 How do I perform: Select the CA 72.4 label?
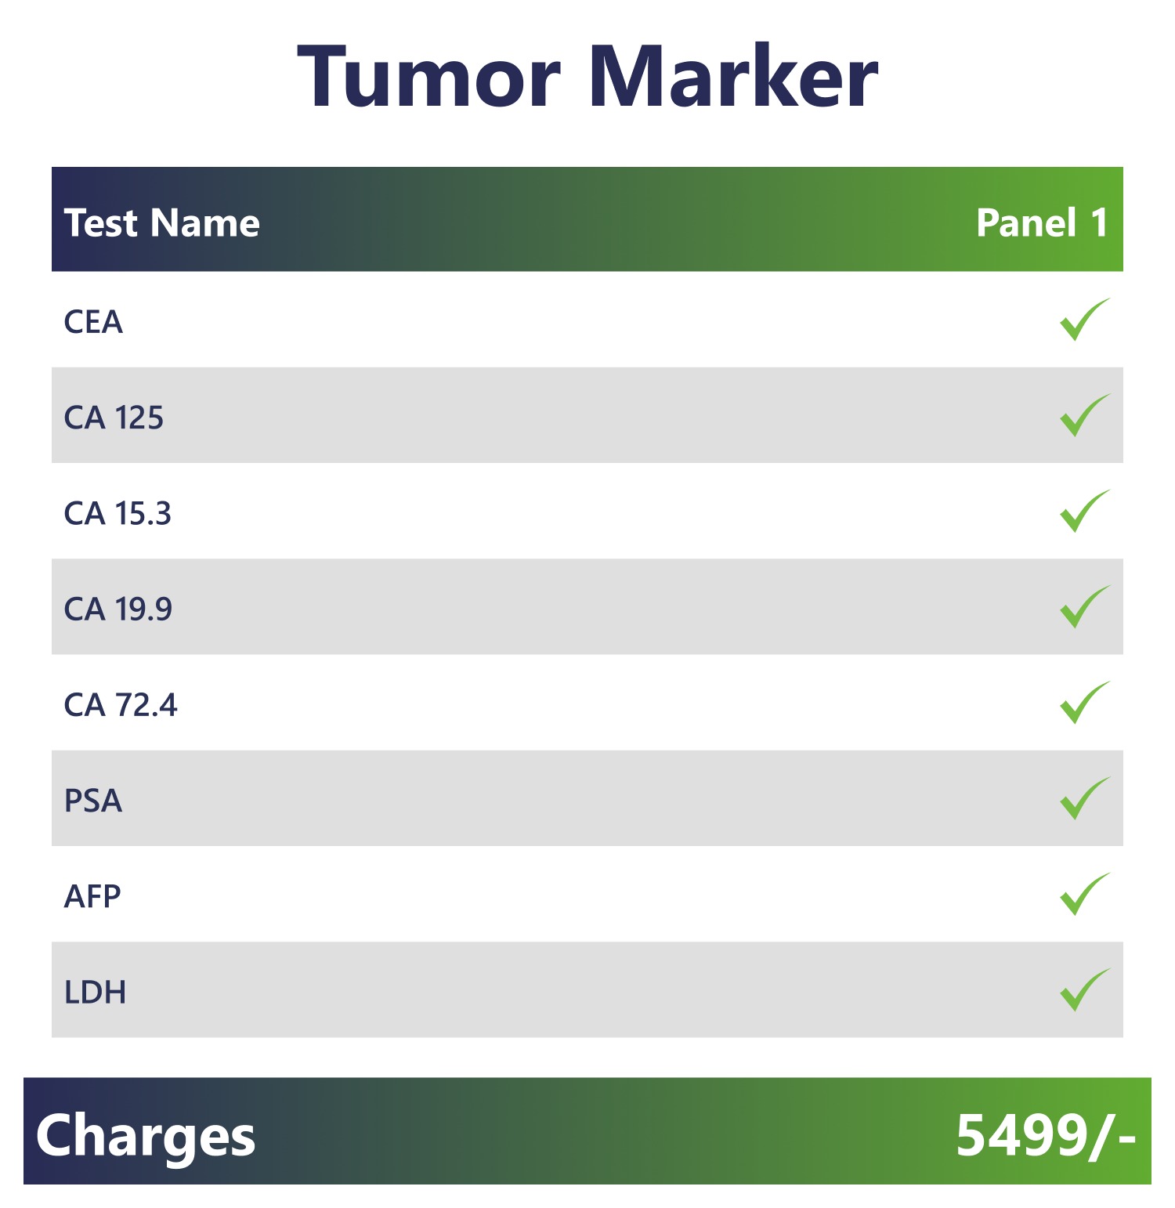[x=121, y=705]
